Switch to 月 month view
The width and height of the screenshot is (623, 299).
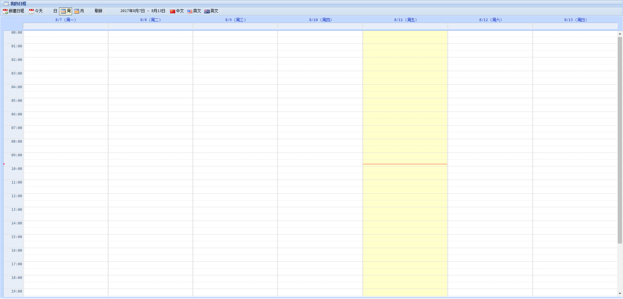pos(79,11)
